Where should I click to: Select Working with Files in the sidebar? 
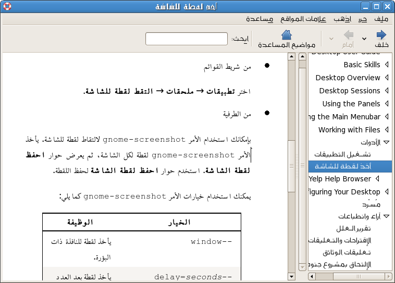[349, 130]
